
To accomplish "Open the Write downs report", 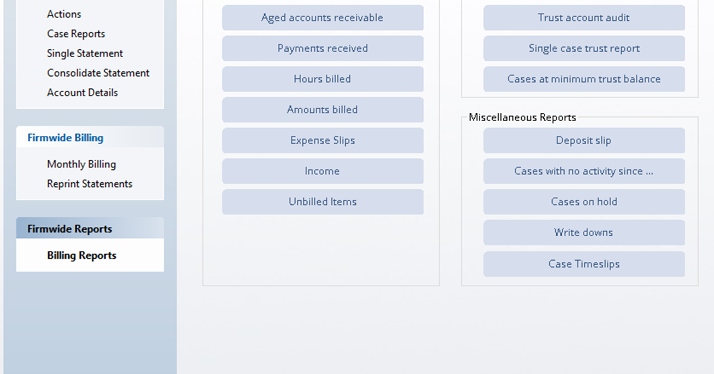I will [584, 233].
